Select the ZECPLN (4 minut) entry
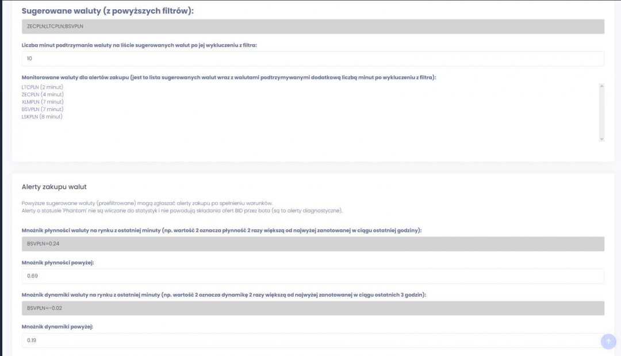This screenshot has width=621, height=356. 42,94
